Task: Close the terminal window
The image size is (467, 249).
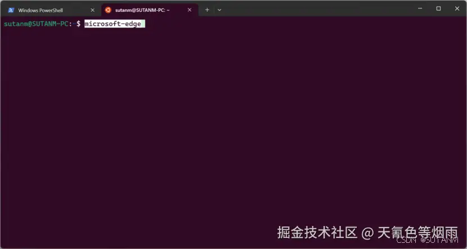Action: (x=457, y=8)
